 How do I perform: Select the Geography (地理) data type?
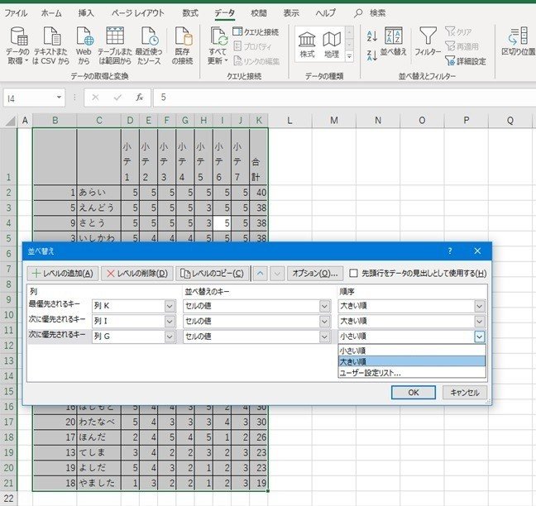(332, 45)
